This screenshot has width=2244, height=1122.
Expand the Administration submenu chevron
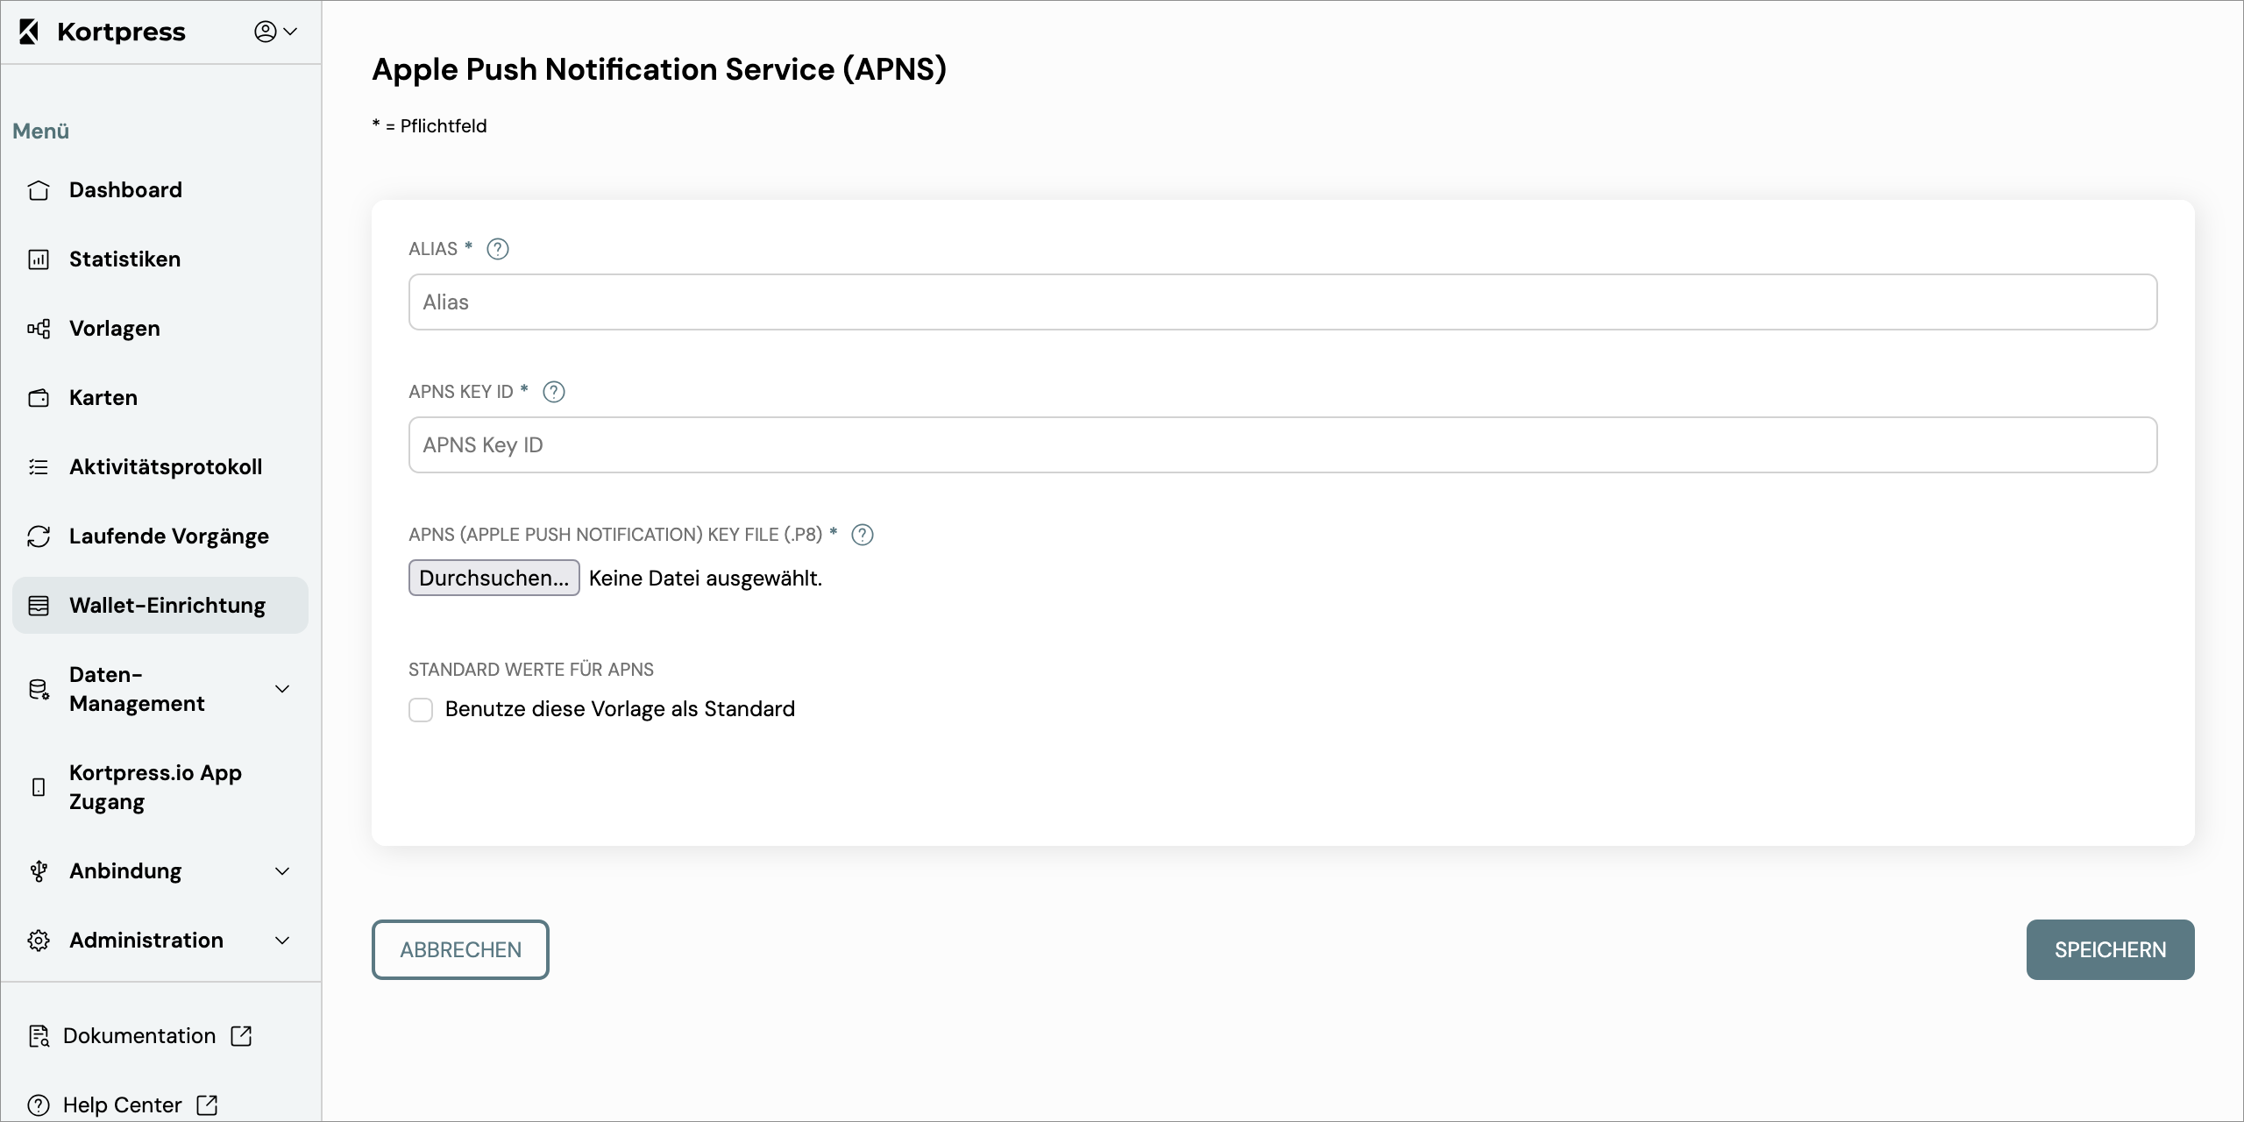(282, 941)
